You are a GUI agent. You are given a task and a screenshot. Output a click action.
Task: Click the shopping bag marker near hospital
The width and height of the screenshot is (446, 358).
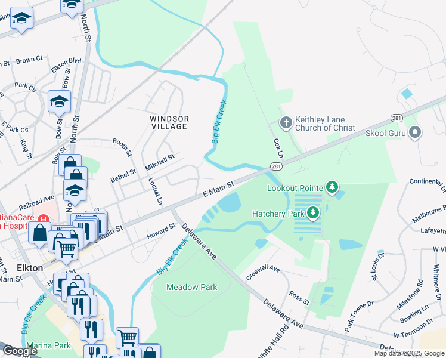coord(40,233)
